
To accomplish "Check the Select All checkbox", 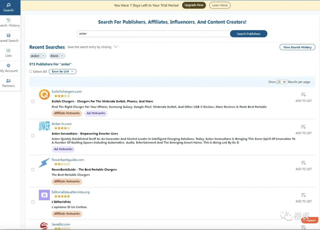I will (x=31, y=71).
